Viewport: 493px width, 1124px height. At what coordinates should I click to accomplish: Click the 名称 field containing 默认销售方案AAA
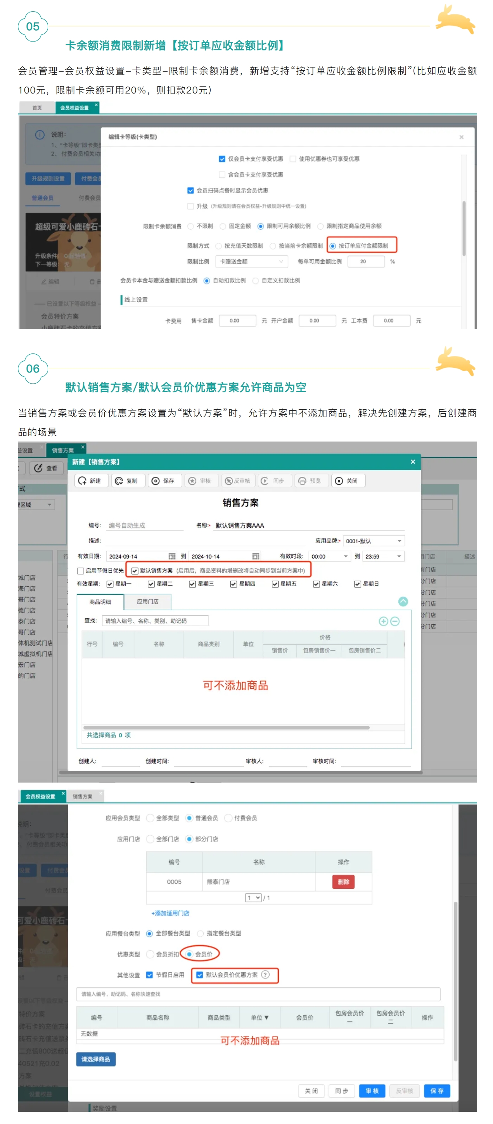pos(309,525)
